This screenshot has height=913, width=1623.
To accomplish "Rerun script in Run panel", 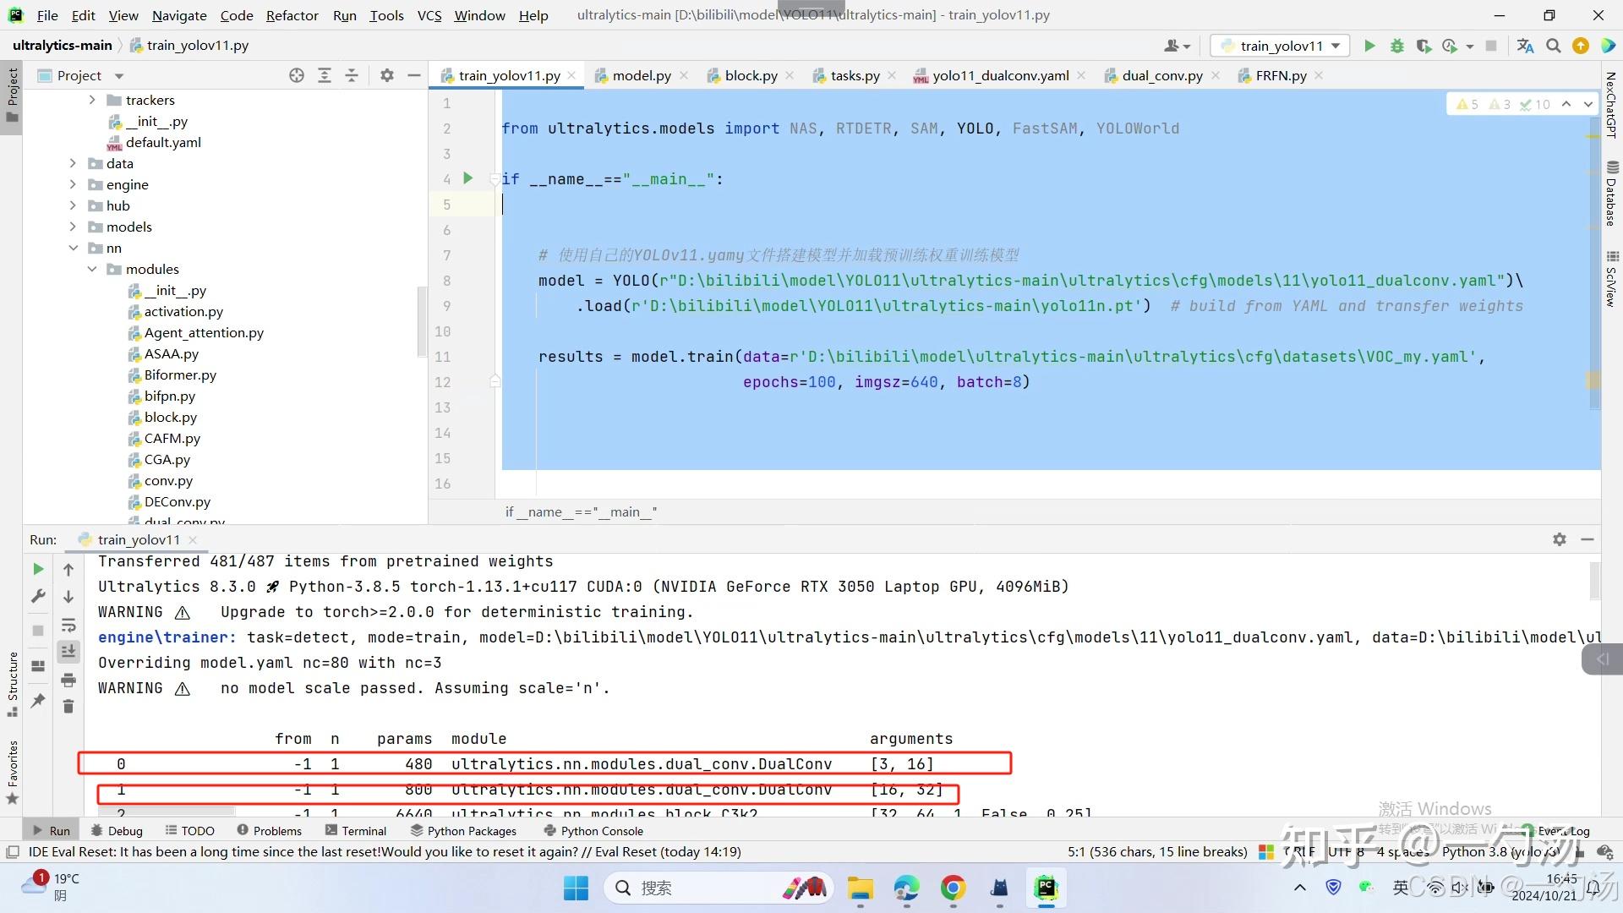I will pyautogui.click(x=38, y=569).
